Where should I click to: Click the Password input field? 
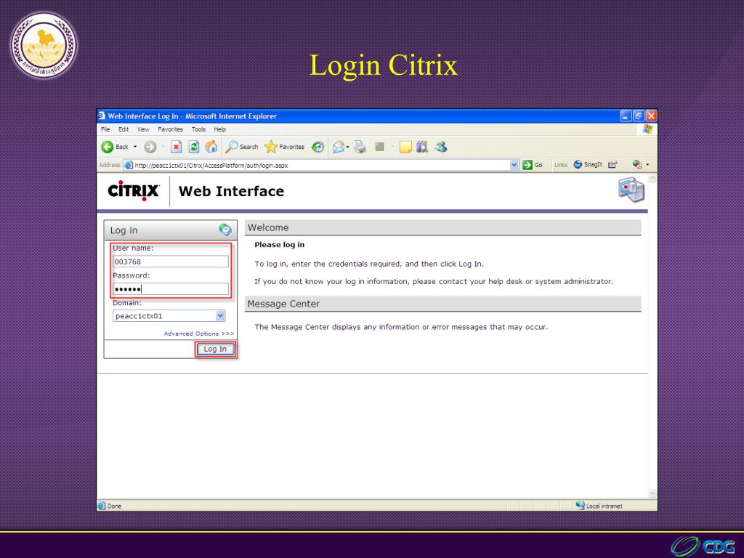click(x=171, y=289)
